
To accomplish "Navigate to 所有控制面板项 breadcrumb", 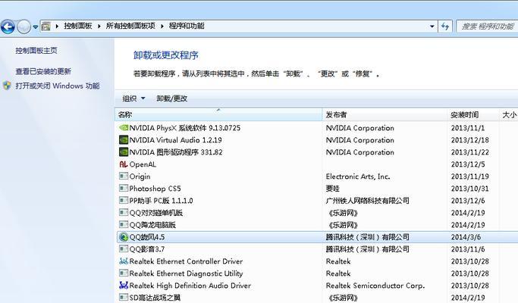I will pyautogui.click(x=130, y=26).
